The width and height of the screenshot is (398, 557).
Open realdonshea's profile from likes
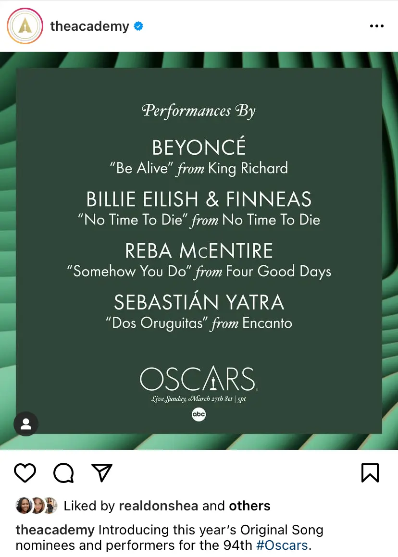point(159,506)
